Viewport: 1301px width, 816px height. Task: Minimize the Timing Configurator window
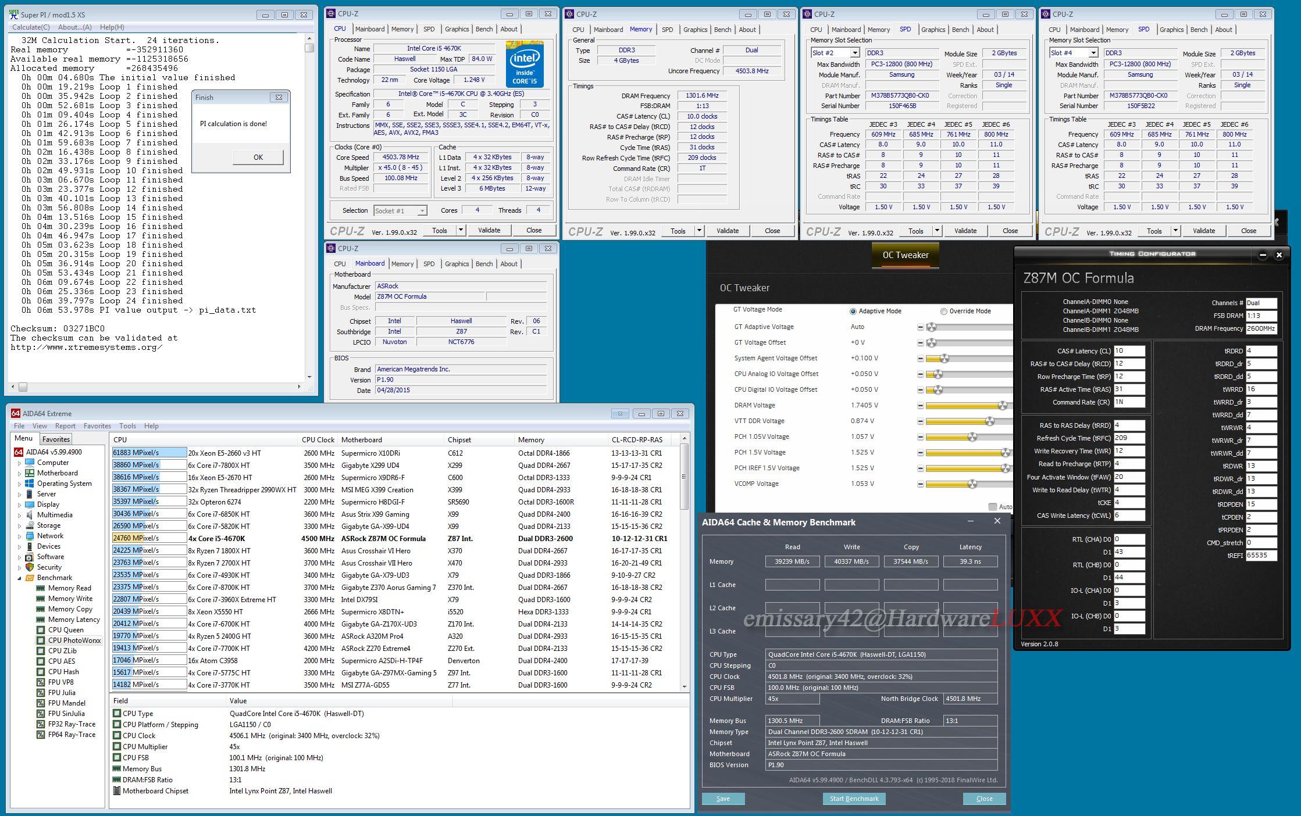1263,255
